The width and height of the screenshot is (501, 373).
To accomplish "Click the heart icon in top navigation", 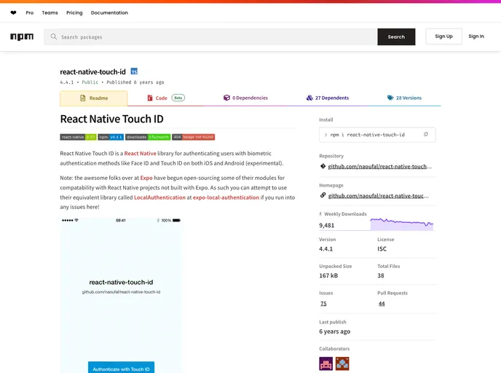I will [13, 13].
